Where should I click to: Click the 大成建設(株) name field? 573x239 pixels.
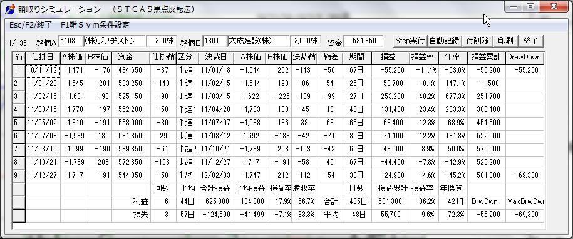click(258, 41)
